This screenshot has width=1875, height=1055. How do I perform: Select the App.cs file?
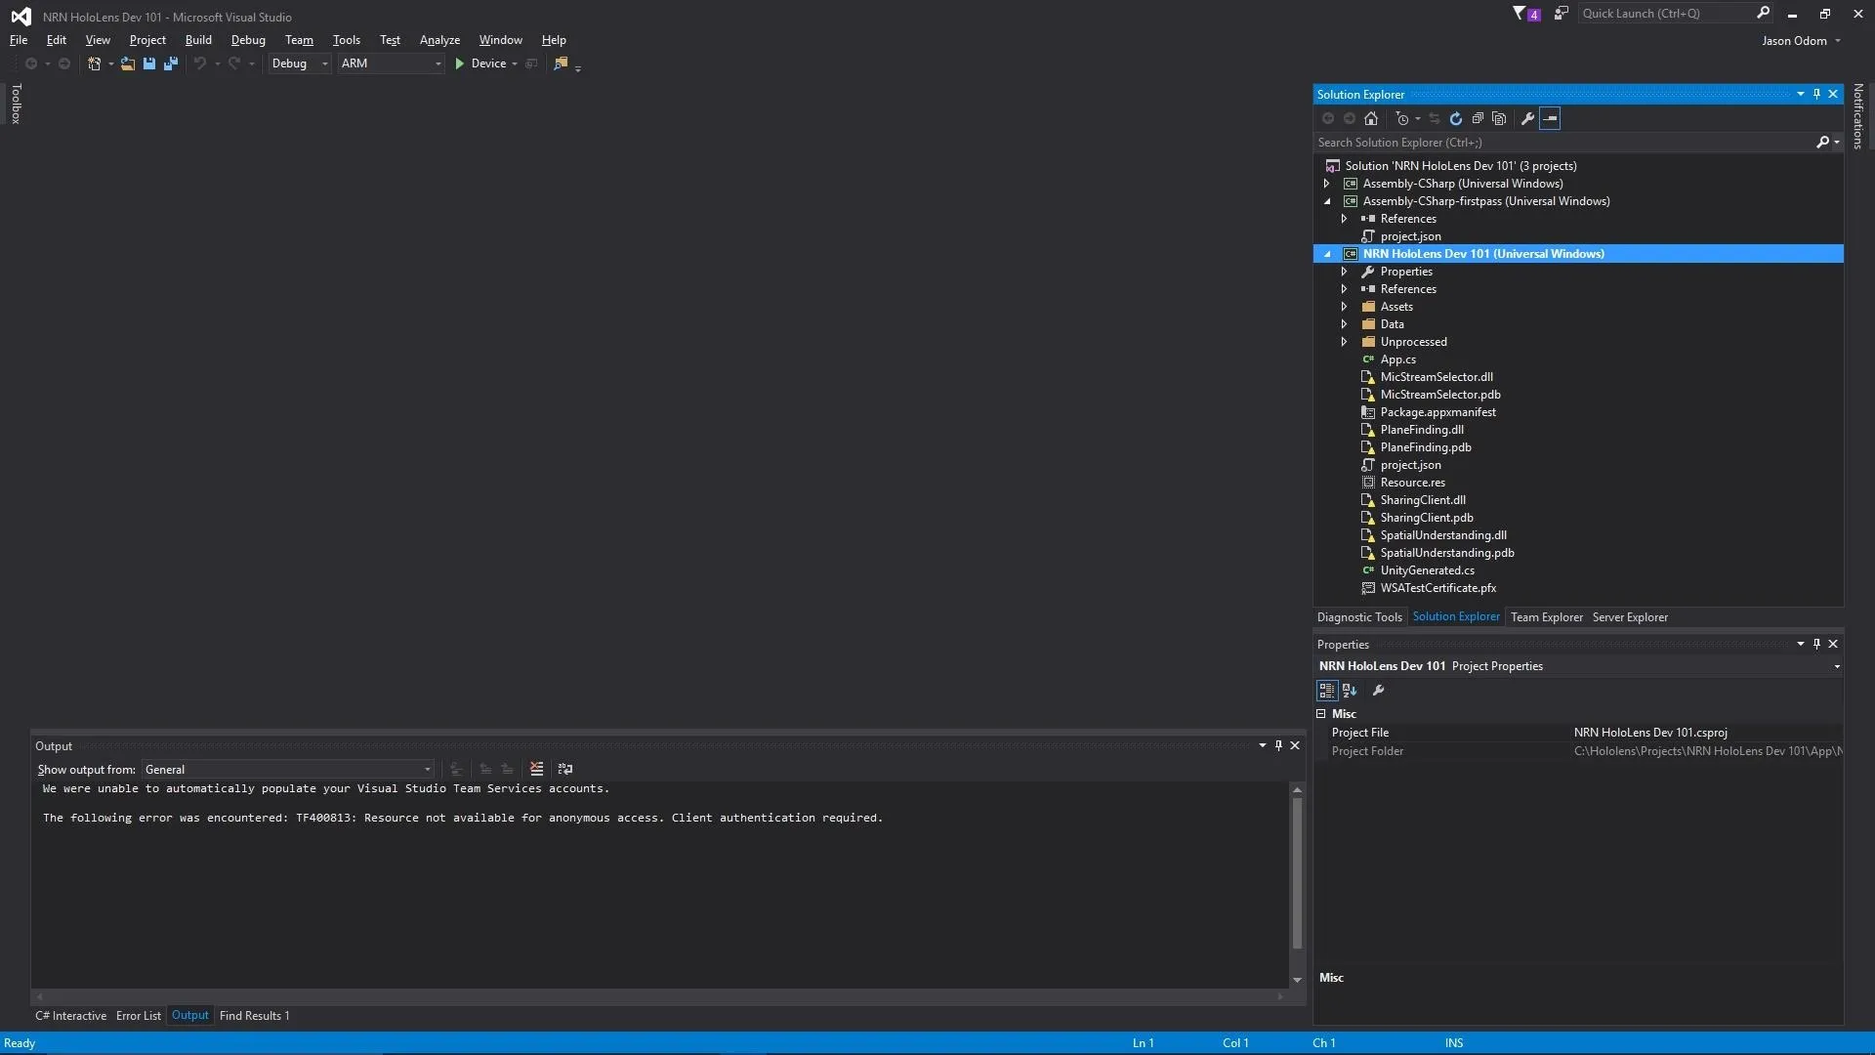coord(1397,359)
